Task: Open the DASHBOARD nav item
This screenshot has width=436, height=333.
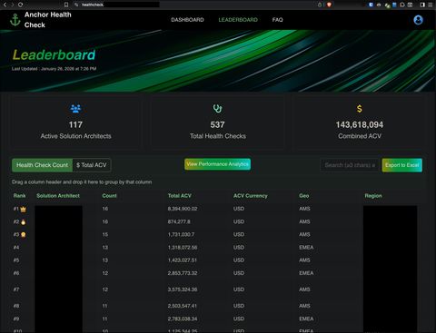Action: (x=187, y=20)
